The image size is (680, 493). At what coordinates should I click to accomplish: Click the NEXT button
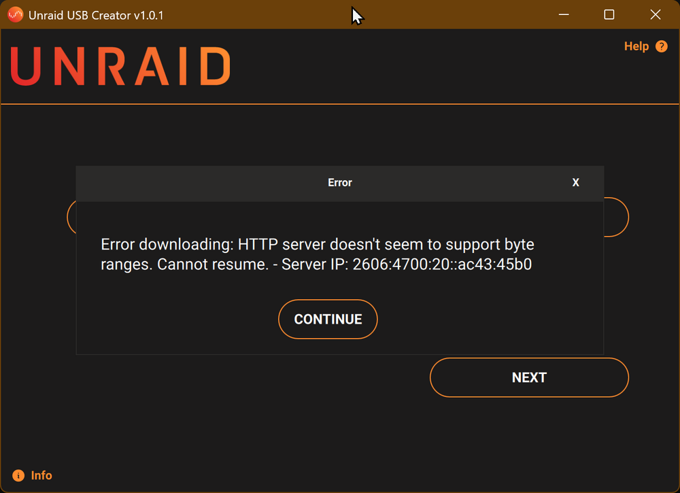click(529, 377)
